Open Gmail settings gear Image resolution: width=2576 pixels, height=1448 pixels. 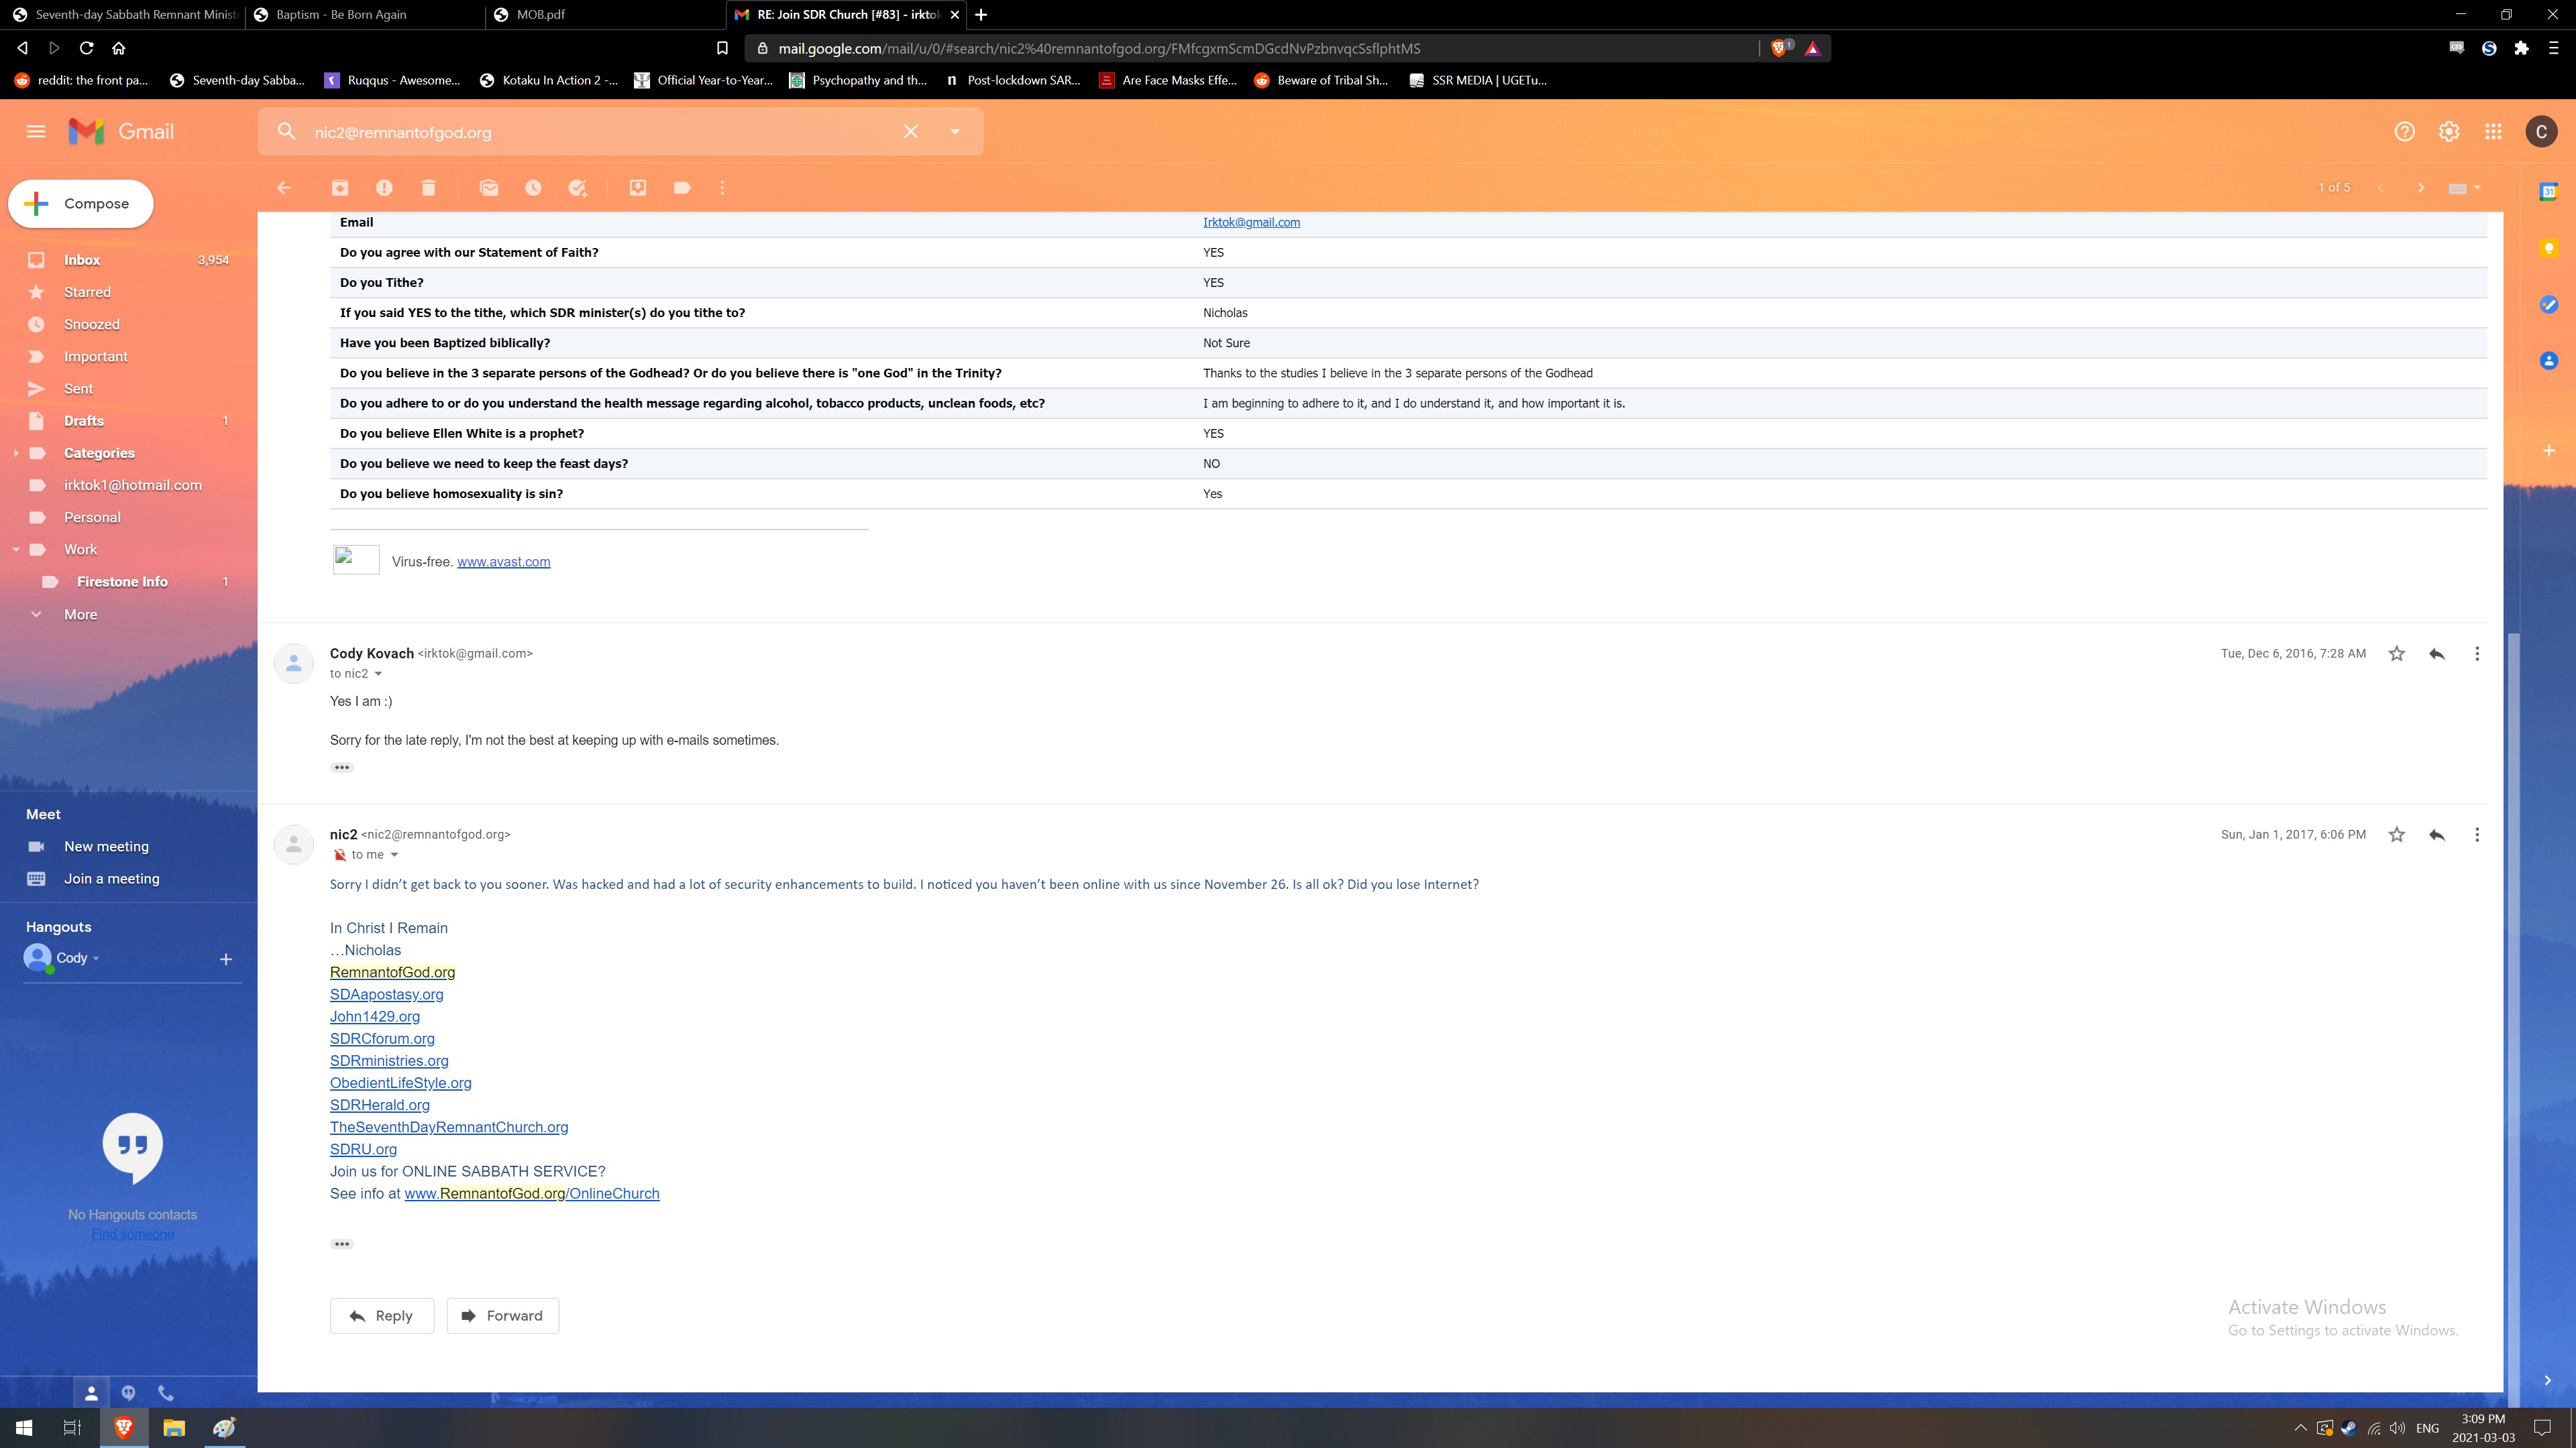(x=2449, y=132)
